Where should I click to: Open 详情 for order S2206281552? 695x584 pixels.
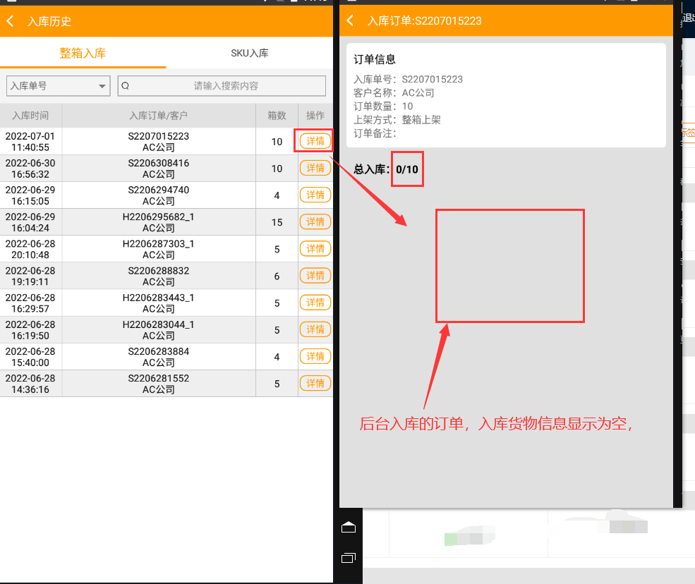[x=315, y=383]
